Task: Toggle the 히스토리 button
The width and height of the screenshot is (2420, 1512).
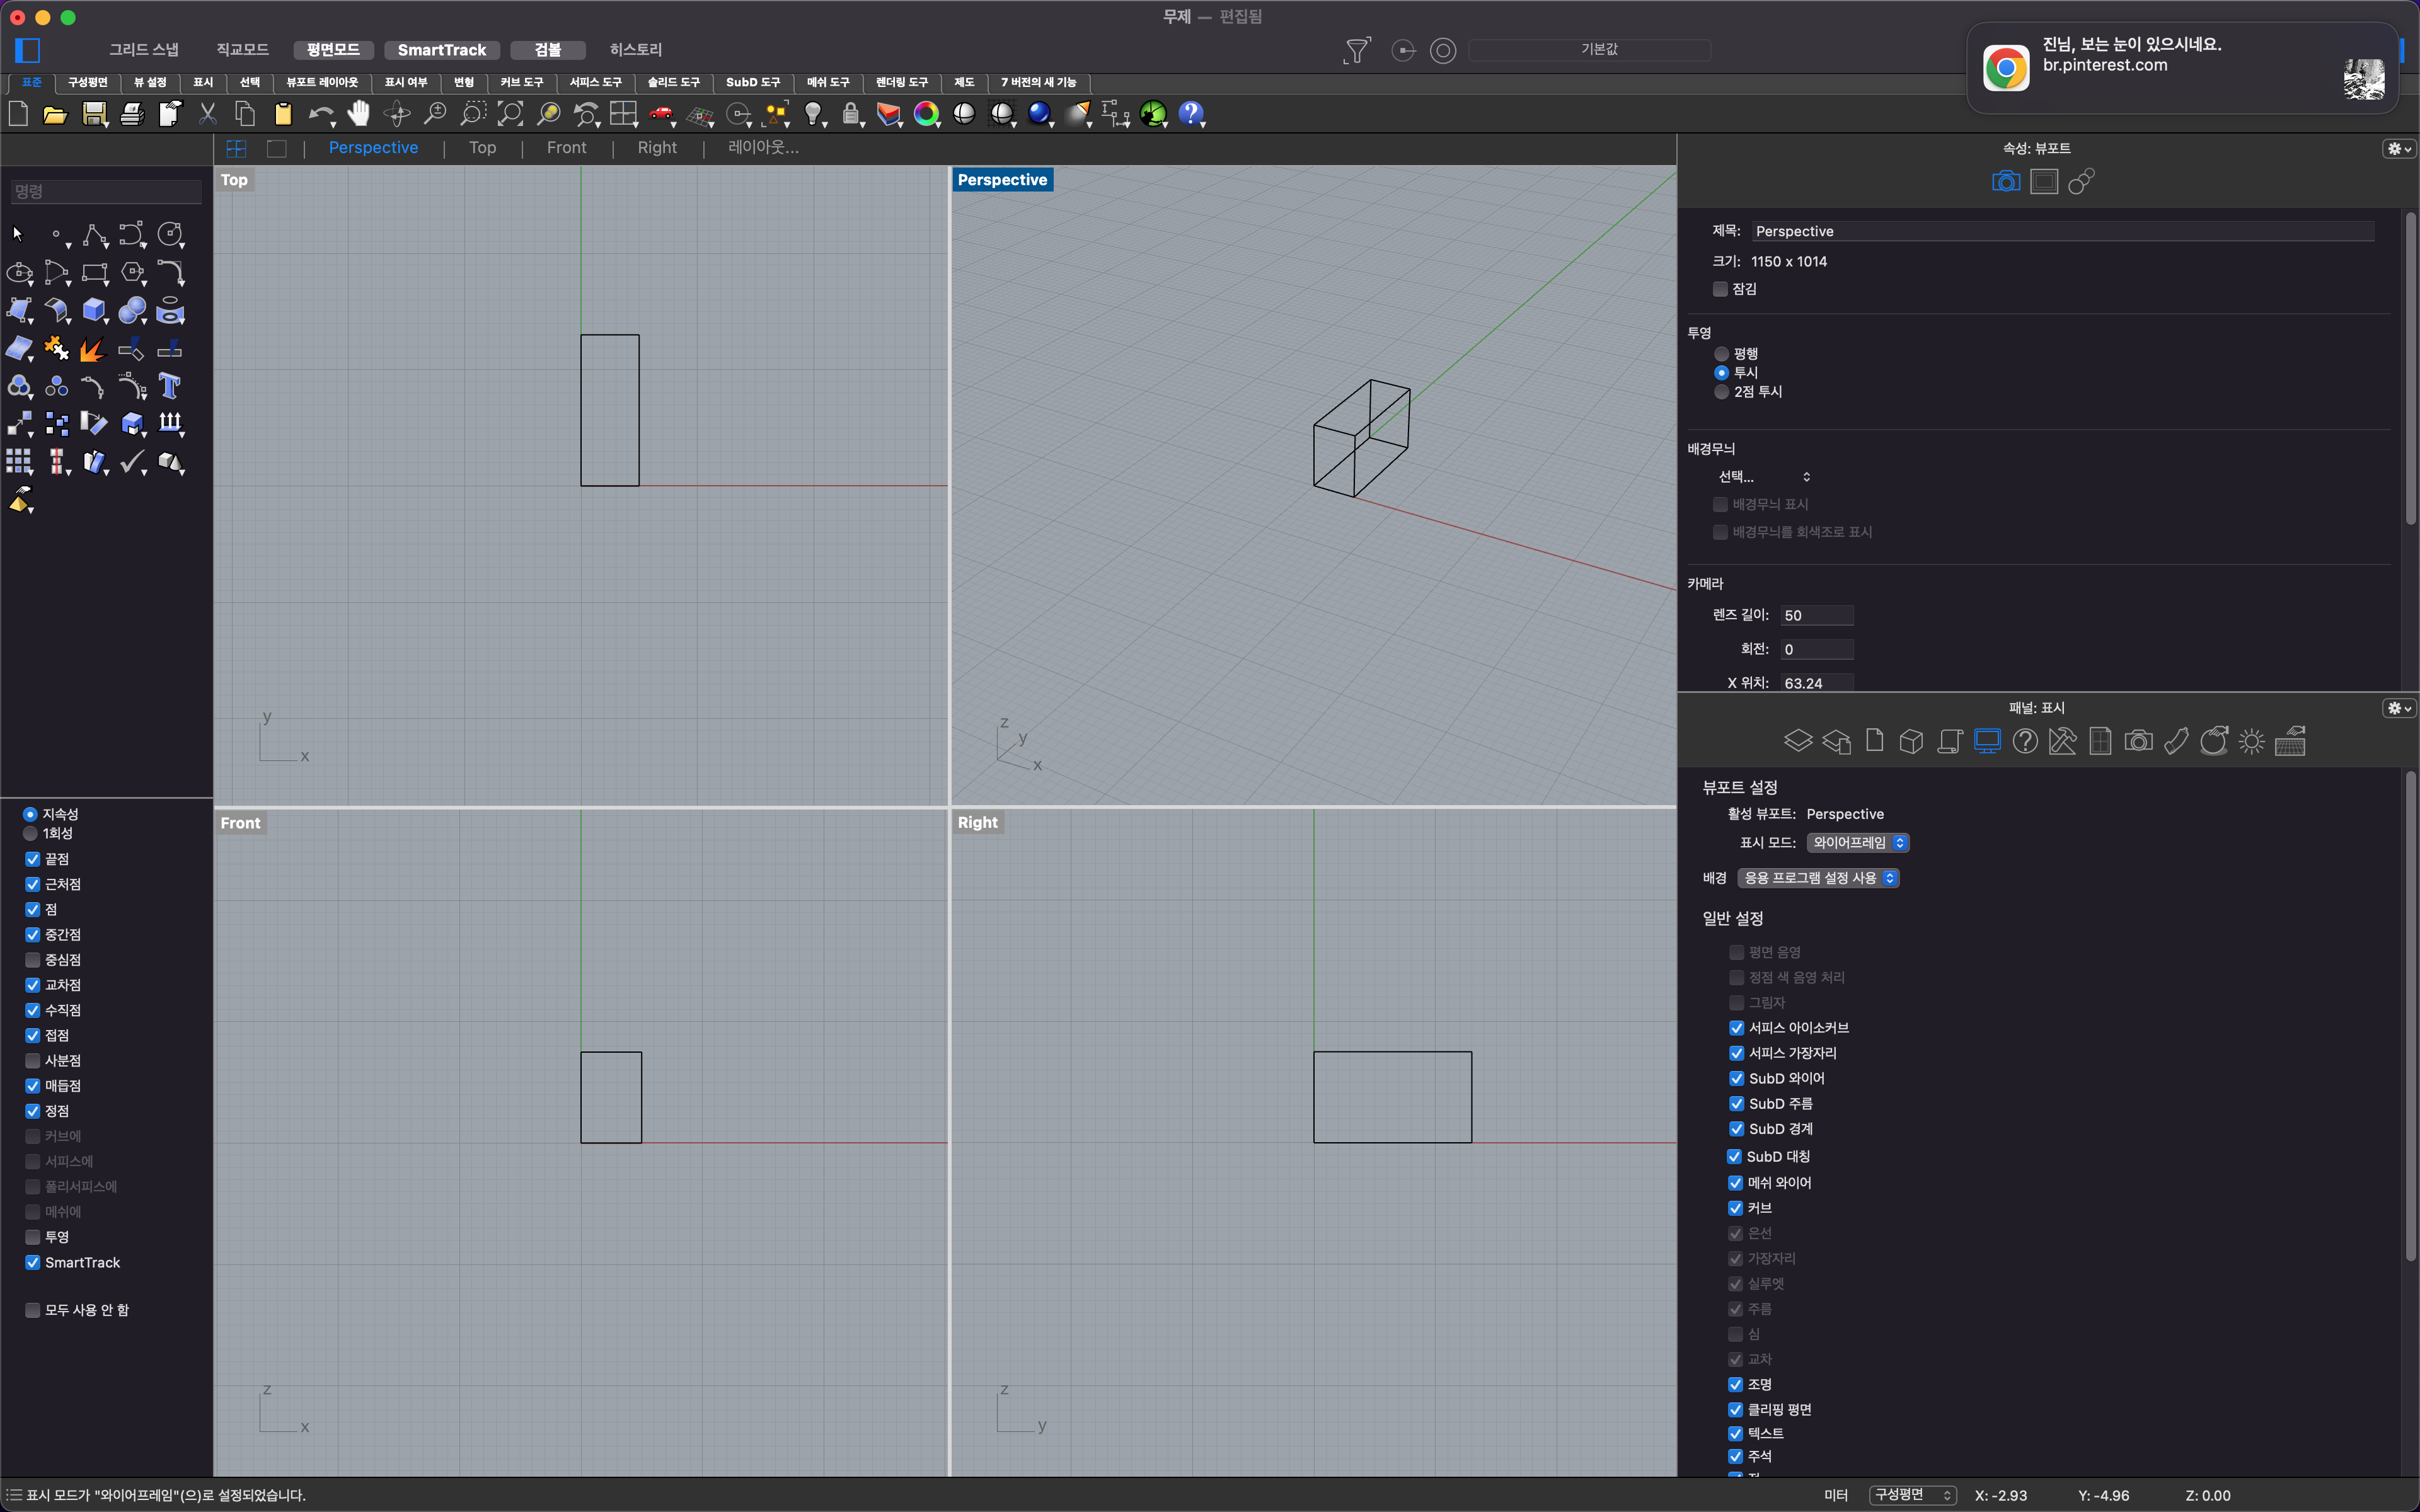Action: click(x=635, y=50)
